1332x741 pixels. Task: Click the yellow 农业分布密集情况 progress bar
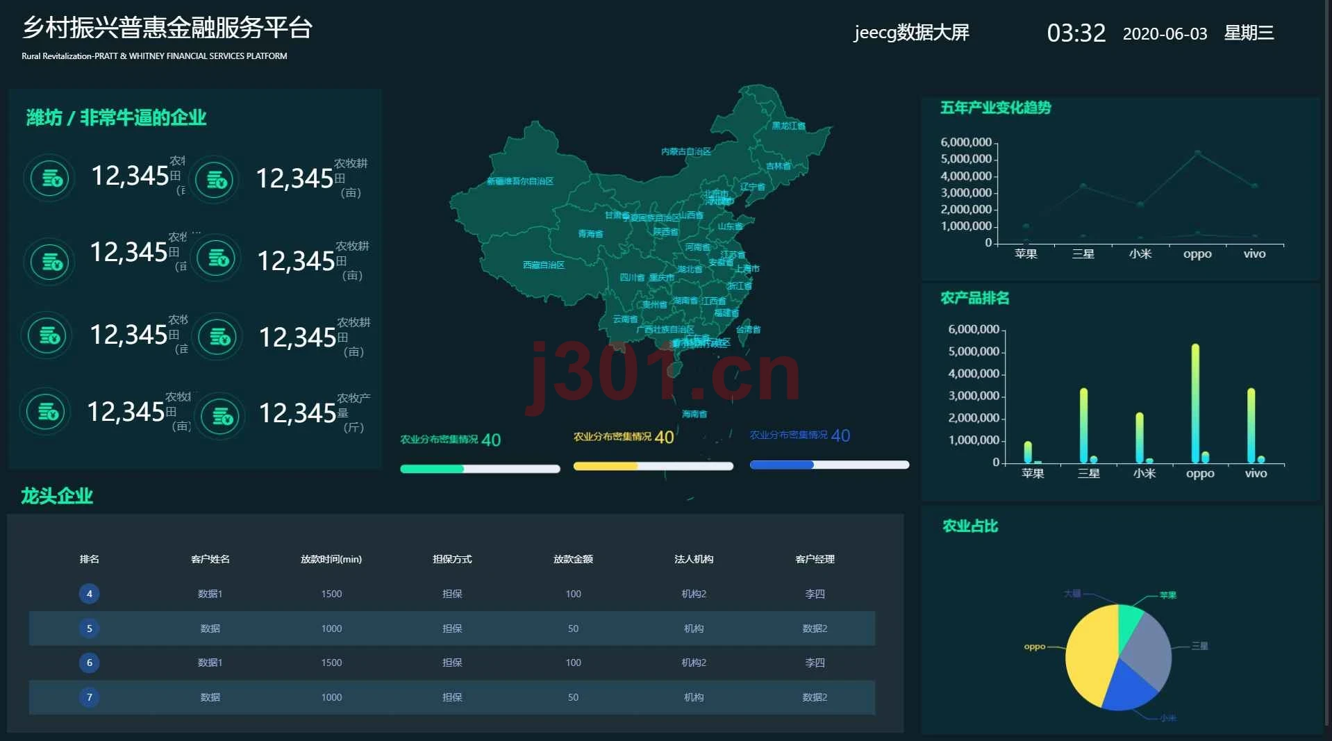tap(653, 466)
